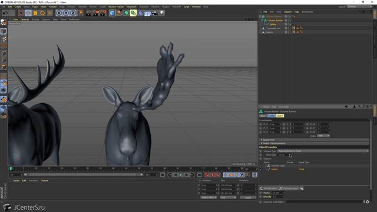The width and height of the screenshot is (377, 212).
Task: Activate the Move tool
Action: 28,13
